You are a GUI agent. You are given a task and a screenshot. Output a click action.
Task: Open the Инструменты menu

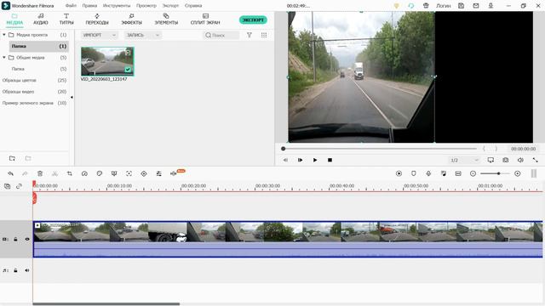117,6
